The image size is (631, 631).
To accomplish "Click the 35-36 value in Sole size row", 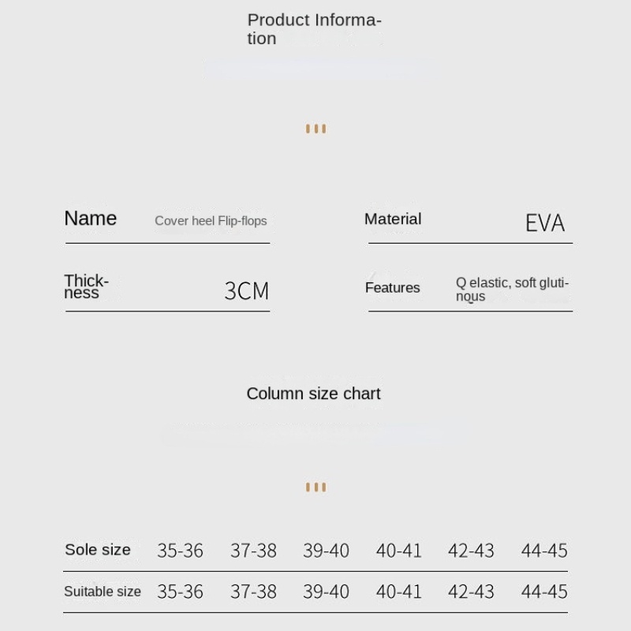I will [180, 551].
